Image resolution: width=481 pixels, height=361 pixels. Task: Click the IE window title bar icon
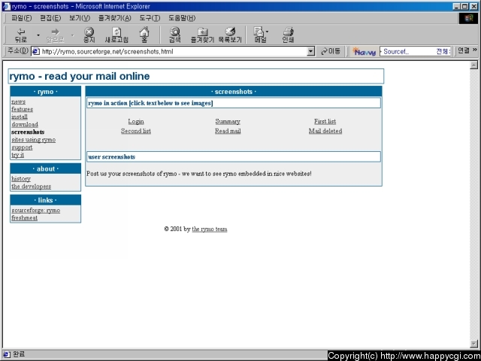(x=7, y=7)
